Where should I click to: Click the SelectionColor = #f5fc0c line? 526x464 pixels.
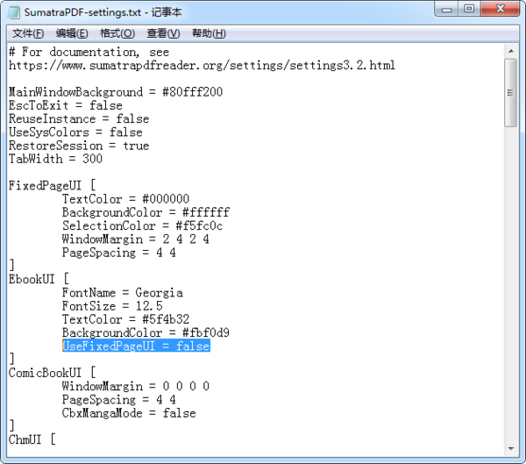pyautogui.click(x=143, y=225)
